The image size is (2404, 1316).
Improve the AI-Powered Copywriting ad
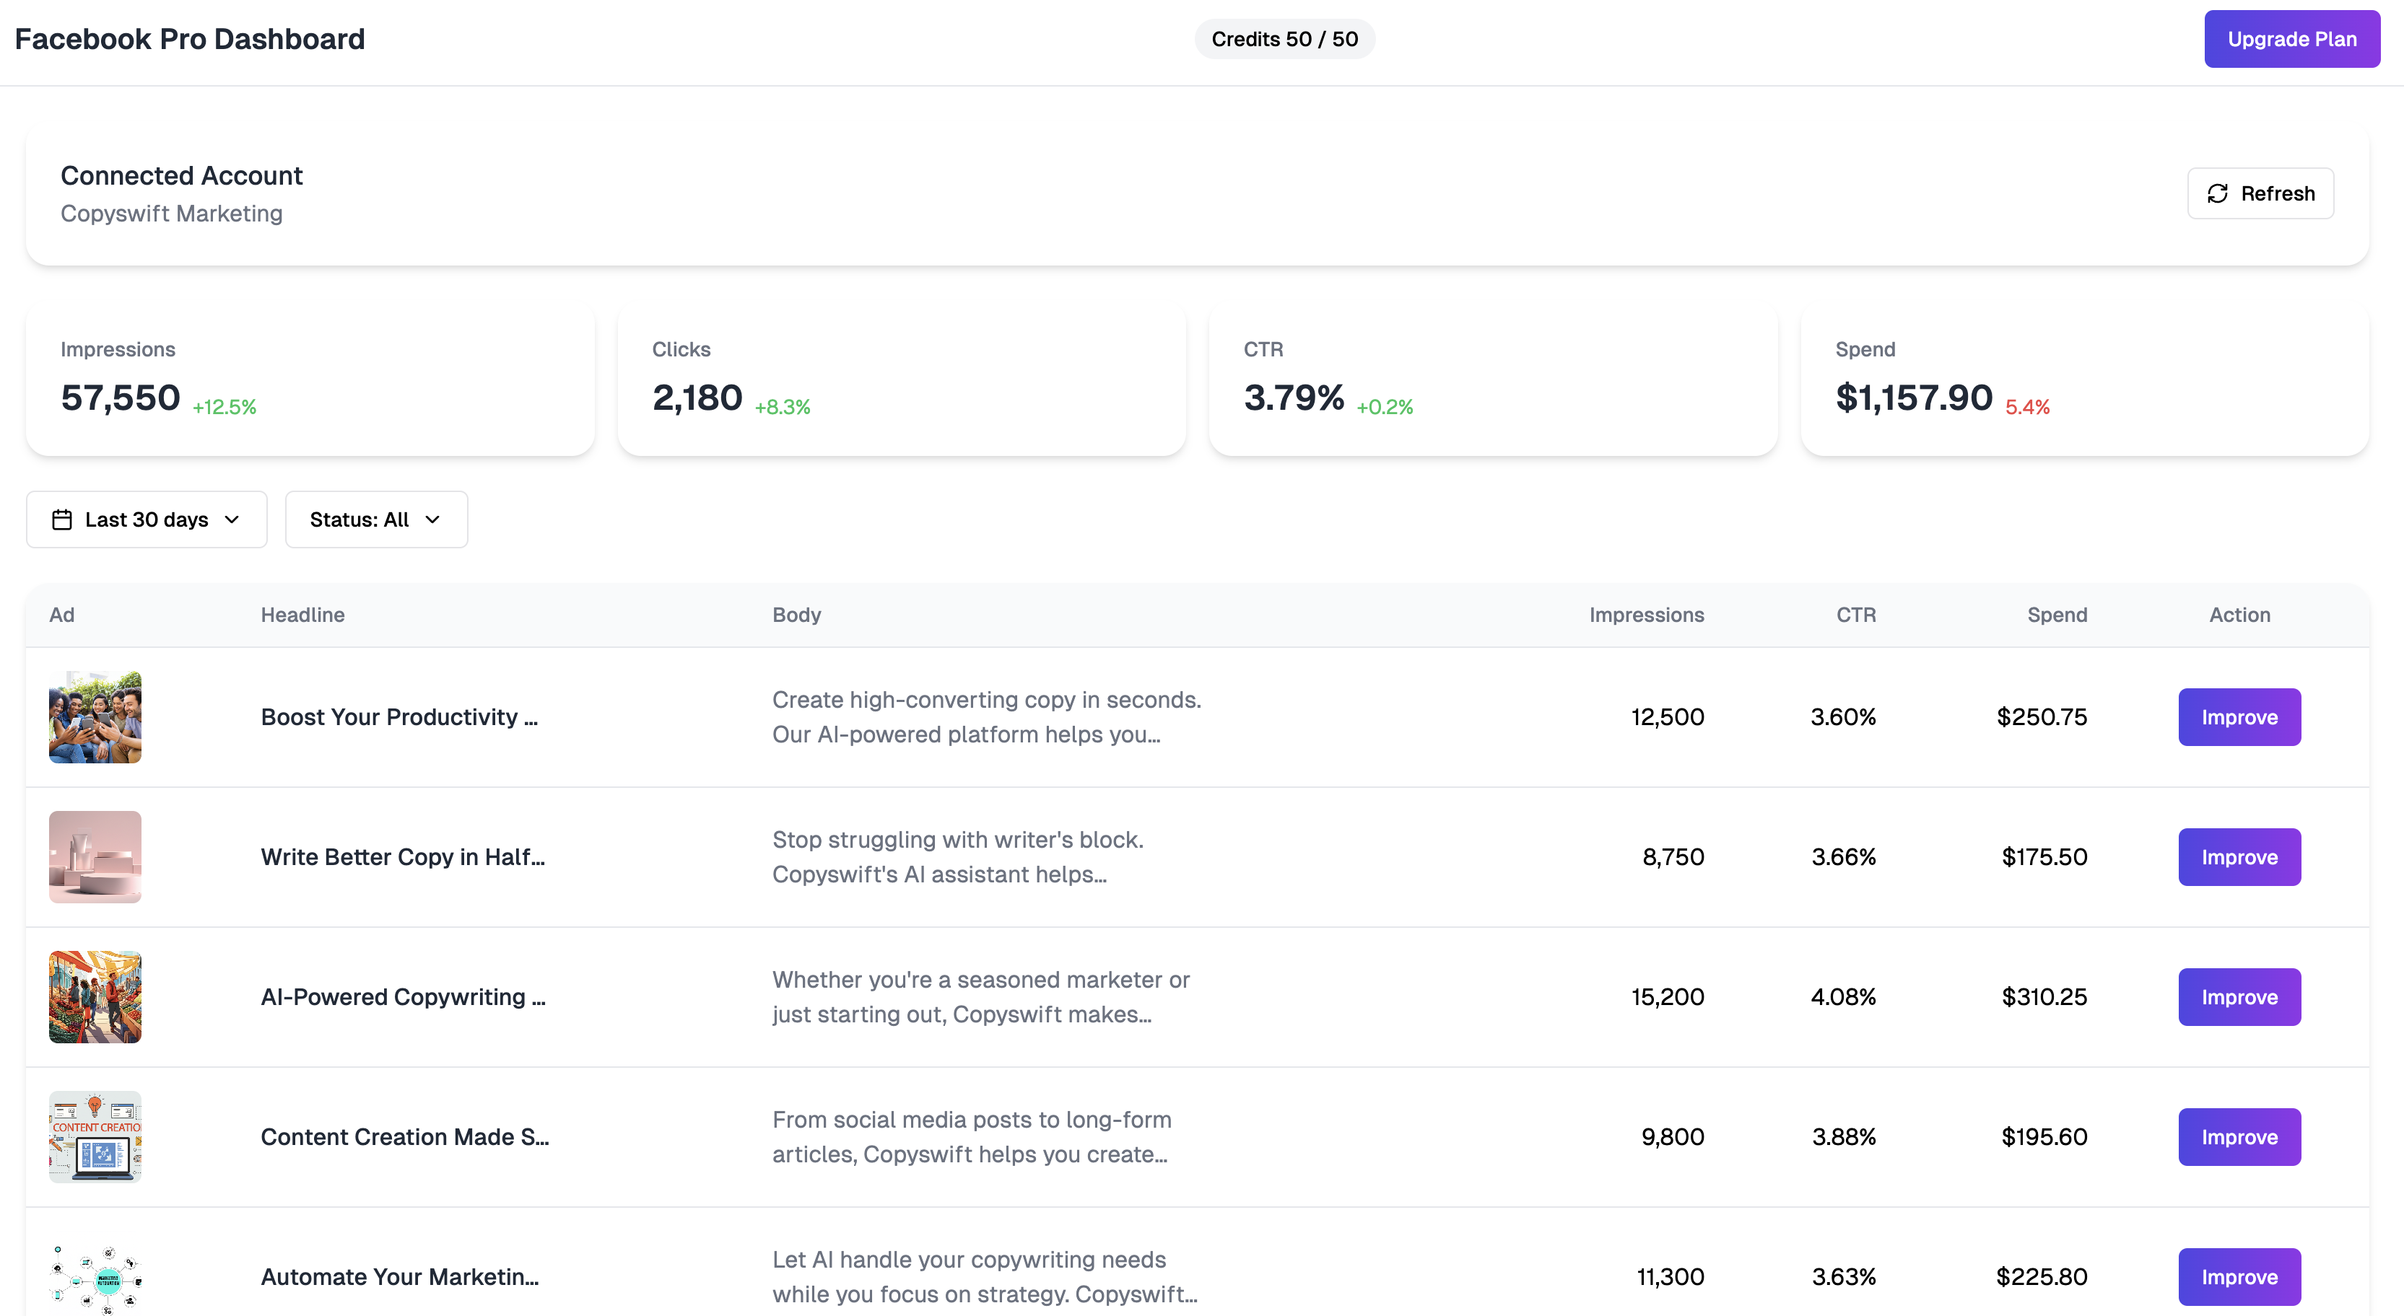click(x=2239, y=996)
